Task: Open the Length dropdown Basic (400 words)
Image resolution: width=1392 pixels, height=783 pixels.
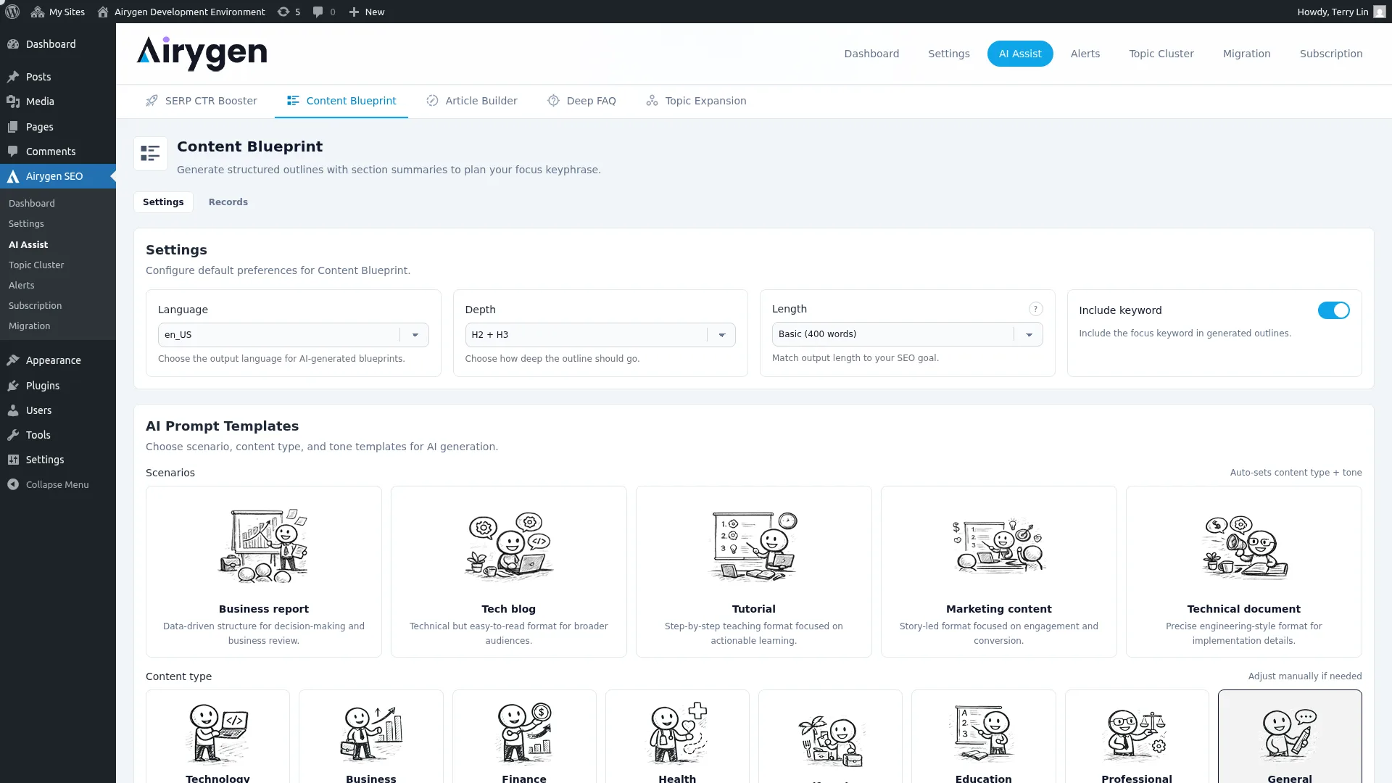Action: pos(907,334)
